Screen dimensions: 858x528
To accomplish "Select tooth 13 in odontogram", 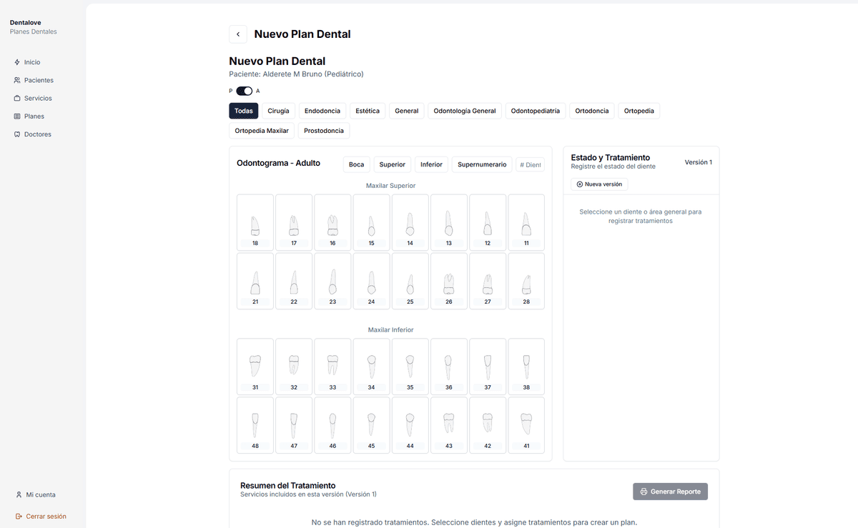I will click(x=449, y=222).
